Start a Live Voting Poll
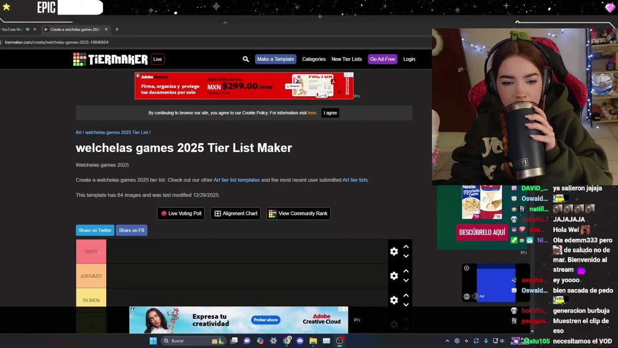 (181, 213)
